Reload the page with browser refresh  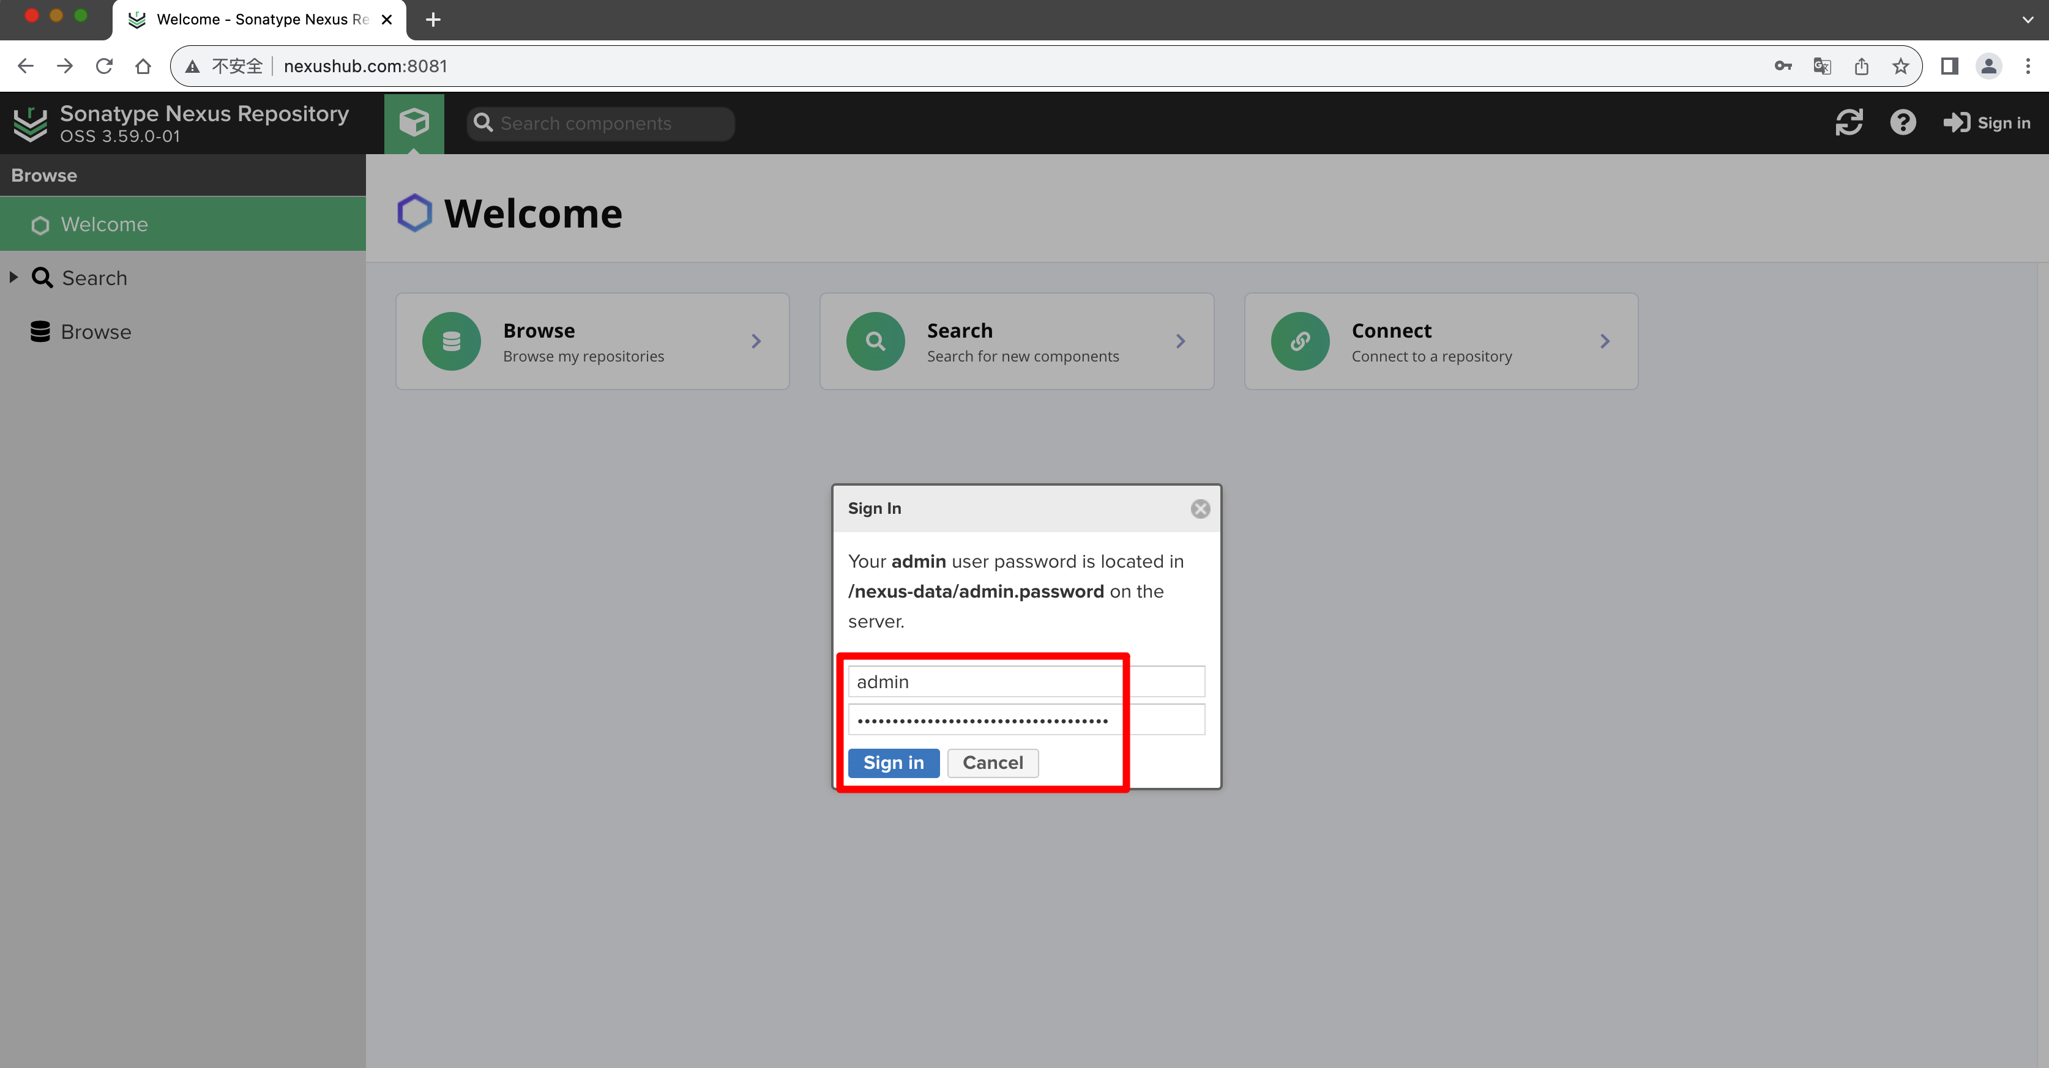[104, 66]
